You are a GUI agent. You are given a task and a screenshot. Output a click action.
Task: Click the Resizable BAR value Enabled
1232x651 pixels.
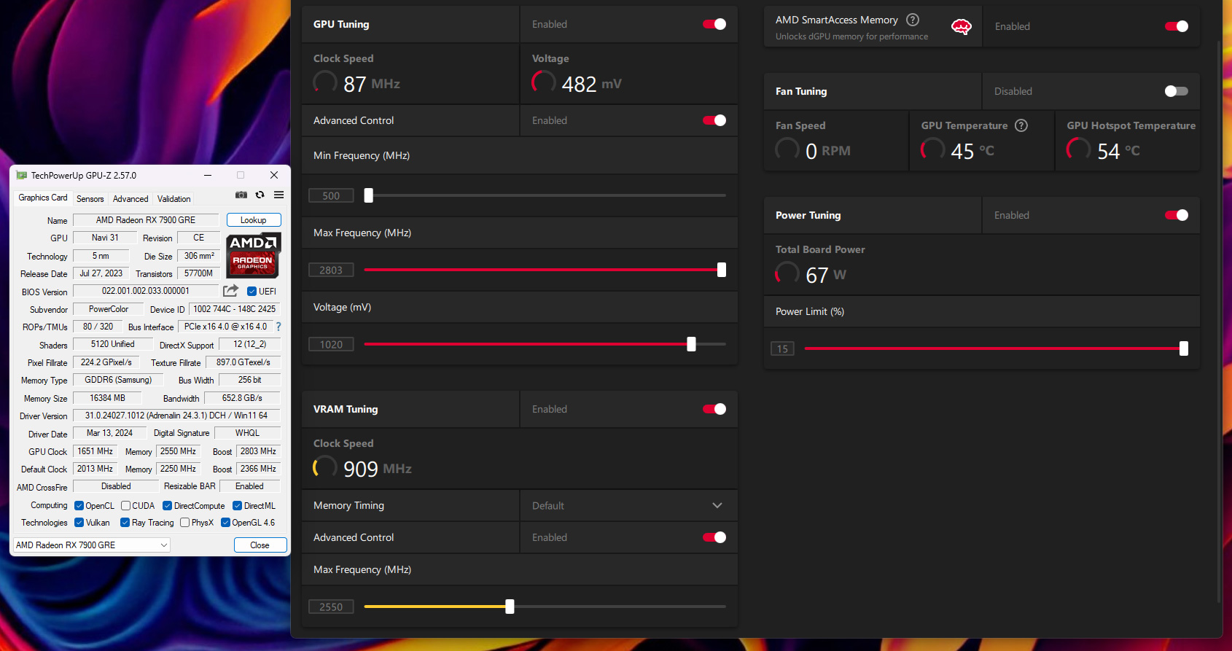(x=250, y=486)
